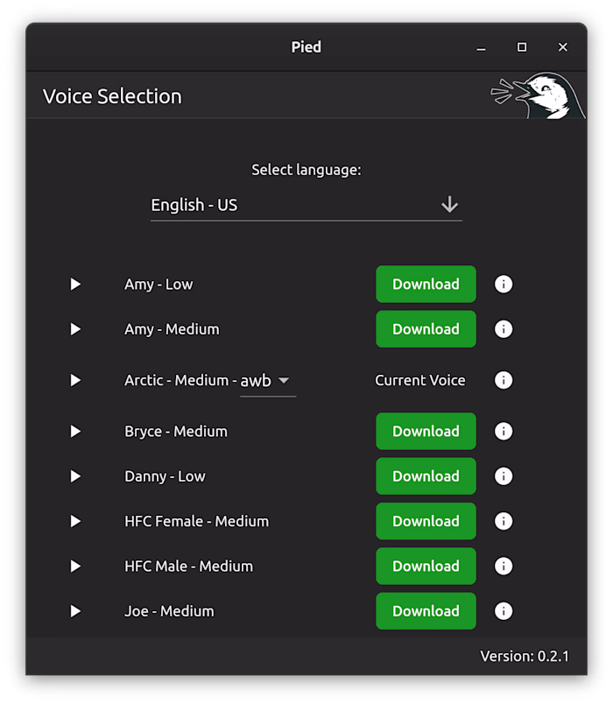Play the HFC Male - Medium sample
613x704 pixels.
[75, 567]
